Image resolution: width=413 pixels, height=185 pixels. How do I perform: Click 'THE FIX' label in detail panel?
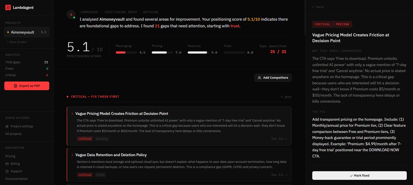coord(318,112)
